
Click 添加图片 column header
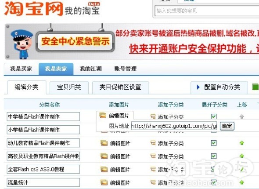coord(119,105)
